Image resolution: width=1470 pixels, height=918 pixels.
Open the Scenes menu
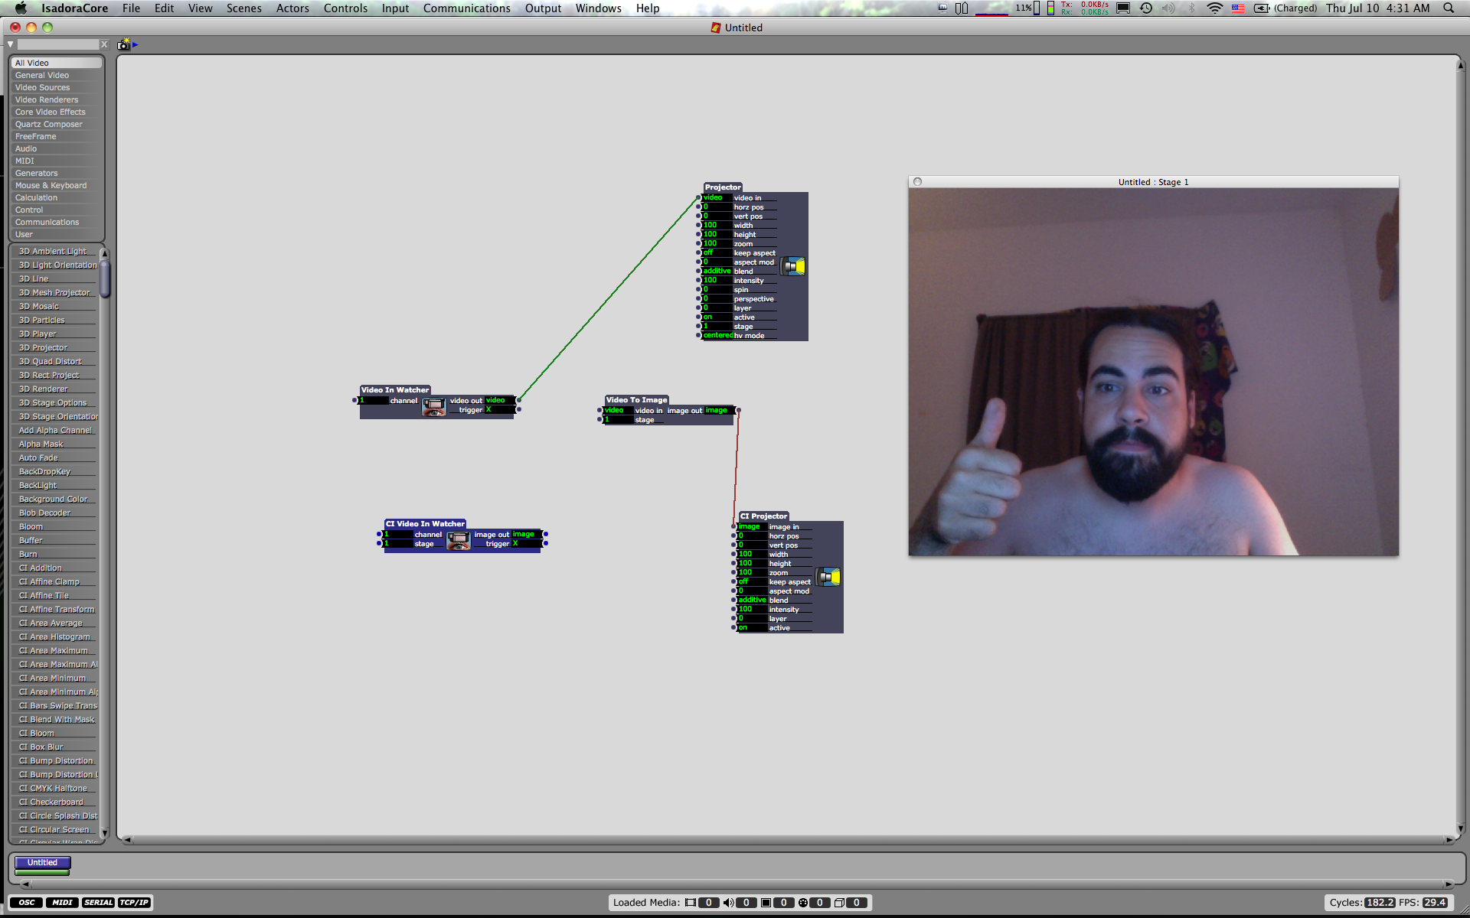coord(243,8)
